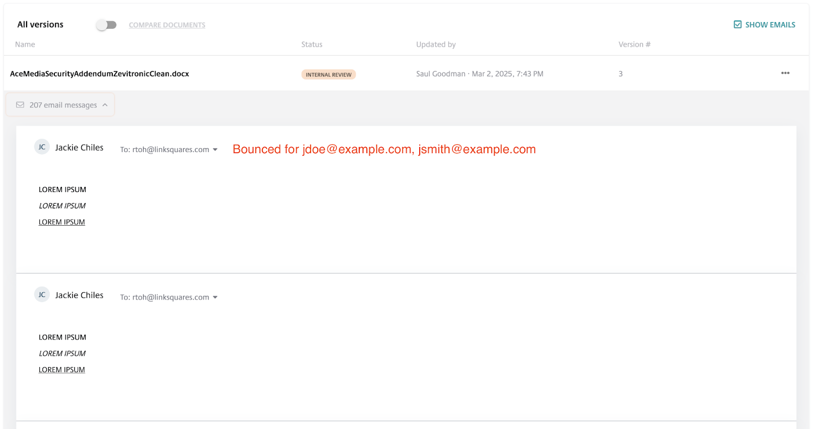Open AceMediaSecurityAddendumZevitronicClean.docx file
The width and height of the screenshot is (820, 429).
pos(99,74)
